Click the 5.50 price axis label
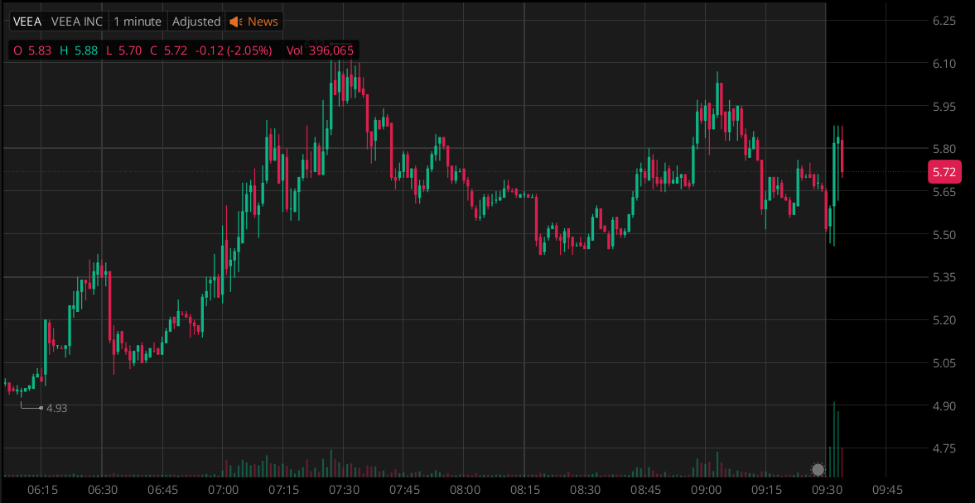 [x=944, y=235]
